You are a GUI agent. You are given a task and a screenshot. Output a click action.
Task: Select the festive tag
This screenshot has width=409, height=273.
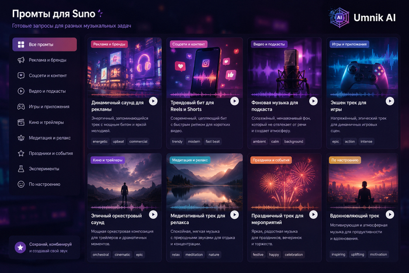point(258,254)
